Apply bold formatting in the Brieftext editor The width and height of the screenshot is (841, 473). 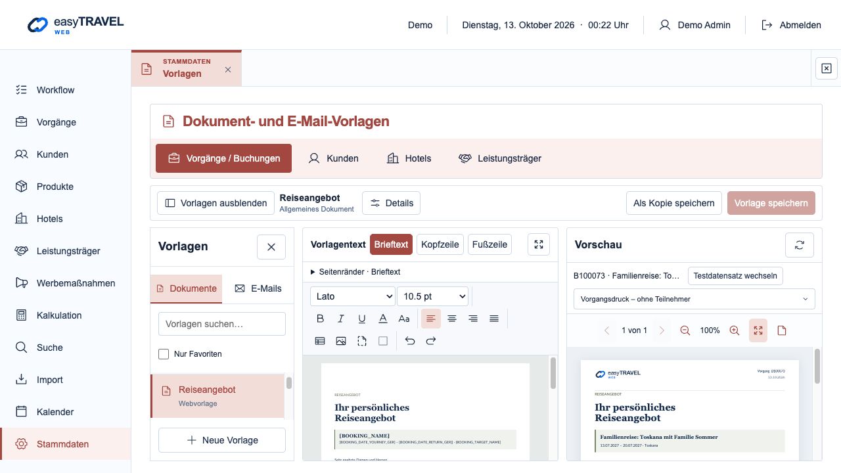click(320, 319)
